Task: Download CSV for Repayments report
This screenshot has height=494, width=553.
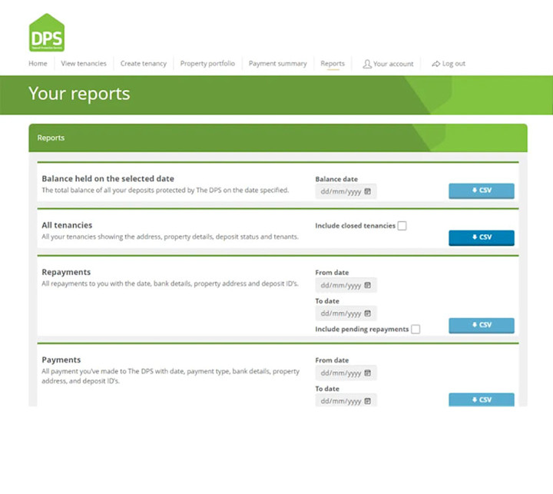Action: pyautogui.click(x=482, y=325)
